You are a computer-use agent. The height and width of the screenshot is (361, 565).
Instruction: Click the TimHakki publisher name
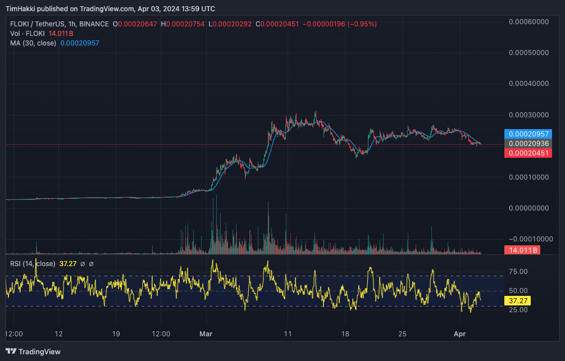(21, 8)
